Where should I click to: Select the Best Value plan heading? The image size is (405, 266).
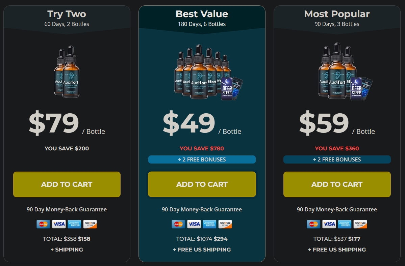[202, 14]
